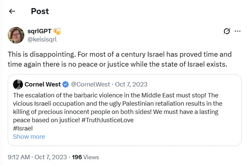This screenshot has height=166, width=248.
Task: Click the Post header title
Action: point(40,11)
